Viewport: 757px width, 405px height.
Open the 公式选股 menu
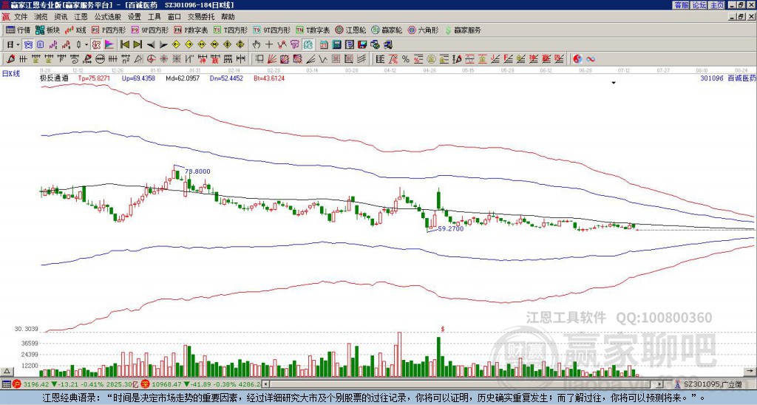coord(107,17)
